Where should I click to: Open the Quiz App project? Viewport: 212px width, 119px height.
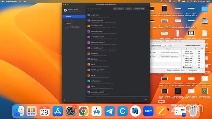[x=118, y=60]
